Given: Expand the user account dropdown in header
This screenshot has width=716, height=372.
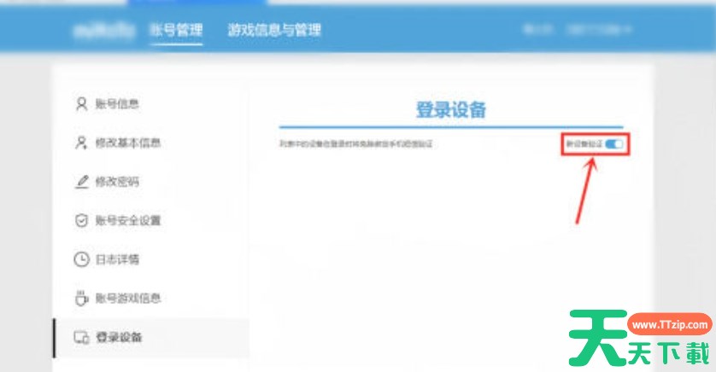Looking at the screenshot, I should (602, 30).
